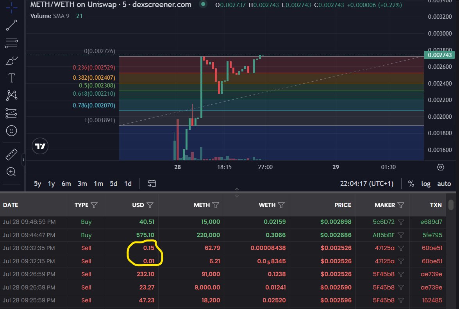Select the Text annotation tool
This screenshot has height=309, width=459.
point(12,78)
